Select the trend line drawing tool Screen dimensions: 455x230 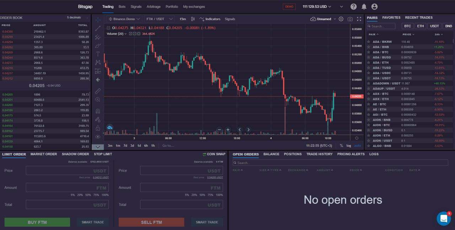click(98, 29)
